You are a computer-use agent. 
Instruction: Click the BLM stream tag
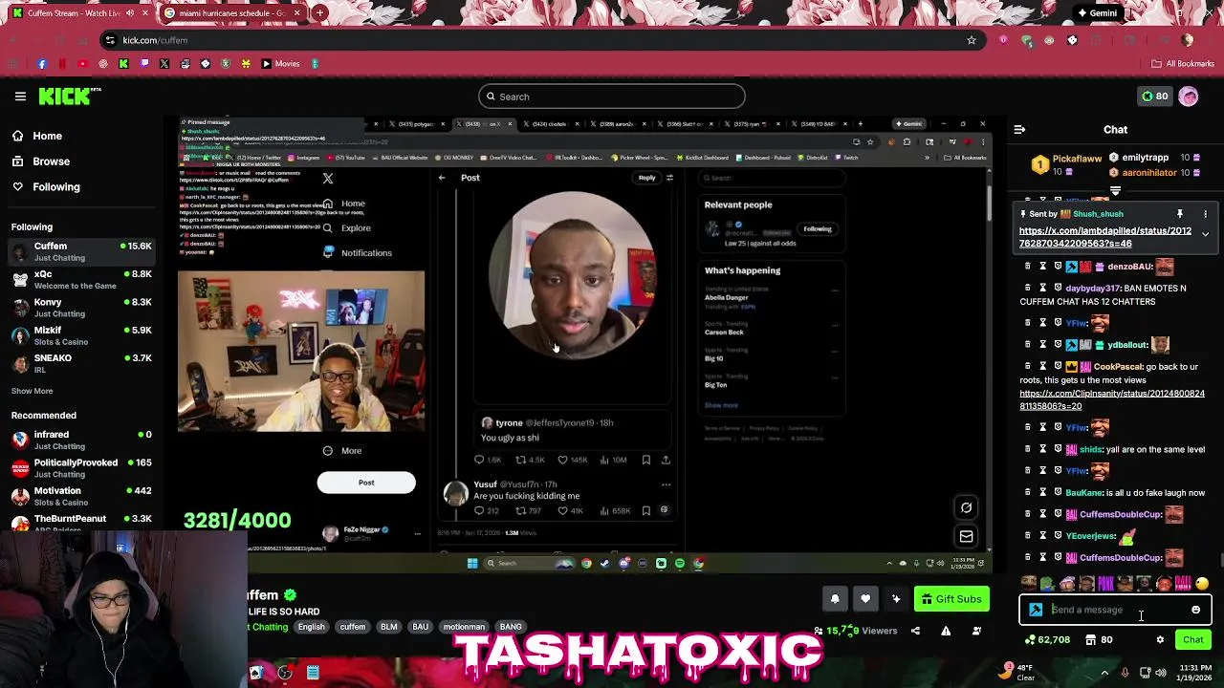pyautogui.click(x=388, y=627)
